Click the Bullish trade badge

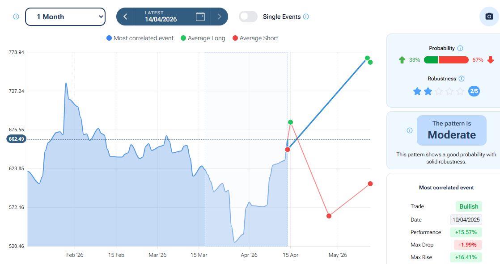(469, 206)
